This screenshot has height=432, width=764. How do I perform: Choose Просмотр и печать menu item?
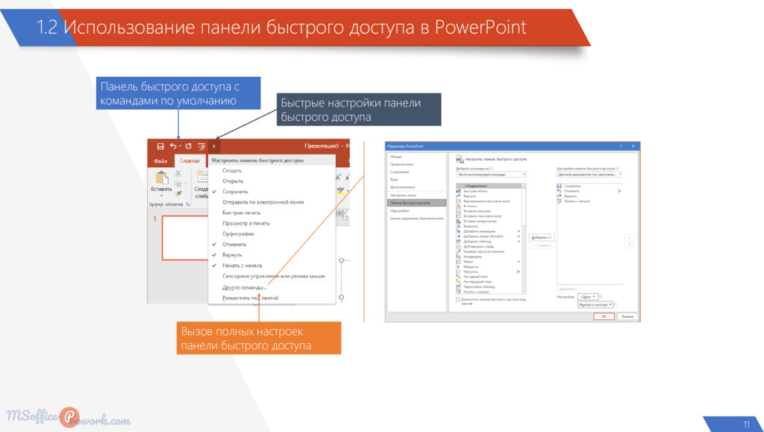(x=272, y=224)
